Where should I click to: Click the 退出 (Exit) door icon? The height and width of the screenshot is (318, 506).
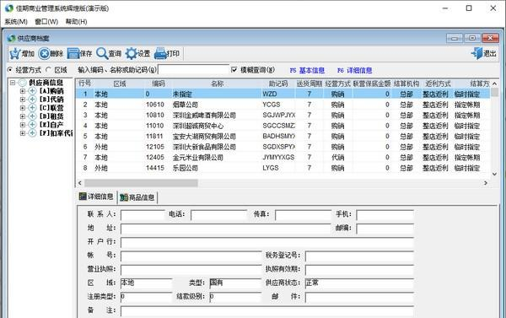click(x=476, y=54)
